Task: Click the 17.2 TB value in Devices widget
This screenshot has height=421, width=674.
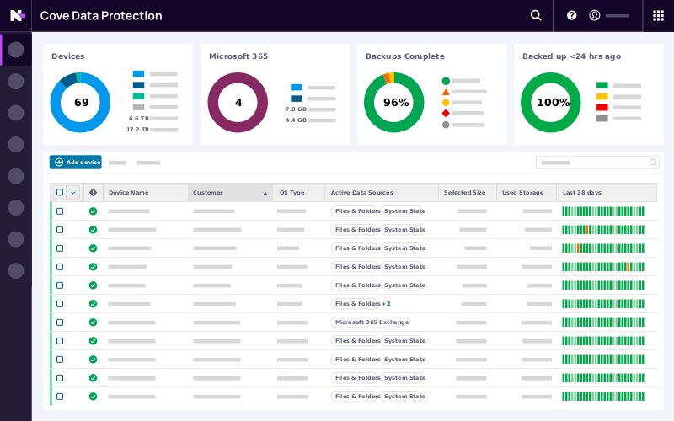Action: [137, 130]
